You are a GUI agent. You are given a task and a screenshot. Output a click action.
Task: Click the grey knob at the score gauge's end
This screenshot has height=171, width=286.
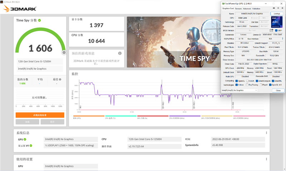click(64, 52)
